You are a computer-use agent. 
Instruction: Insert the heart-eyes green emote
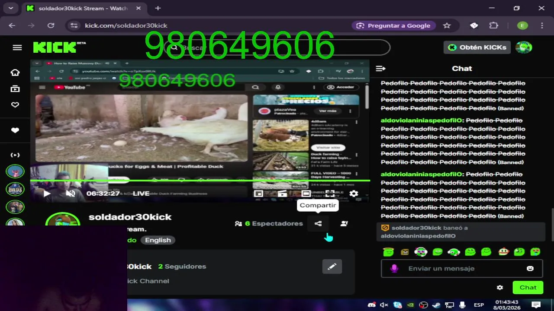coord(535,251)
